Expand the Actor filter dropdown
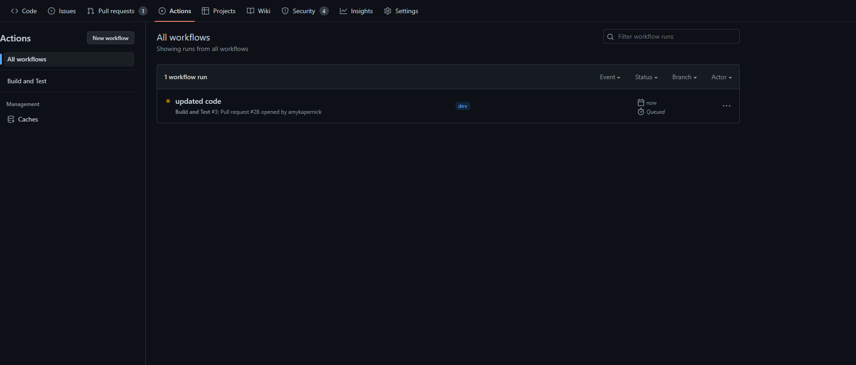 (x=722, y=77)
